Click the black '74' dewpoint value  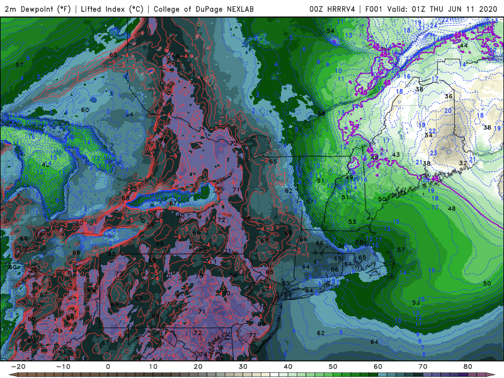[203, 355]
